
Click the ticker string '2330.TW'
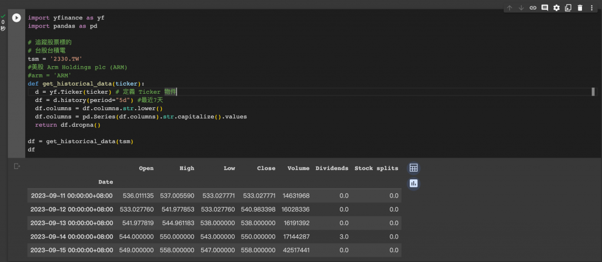66,59
